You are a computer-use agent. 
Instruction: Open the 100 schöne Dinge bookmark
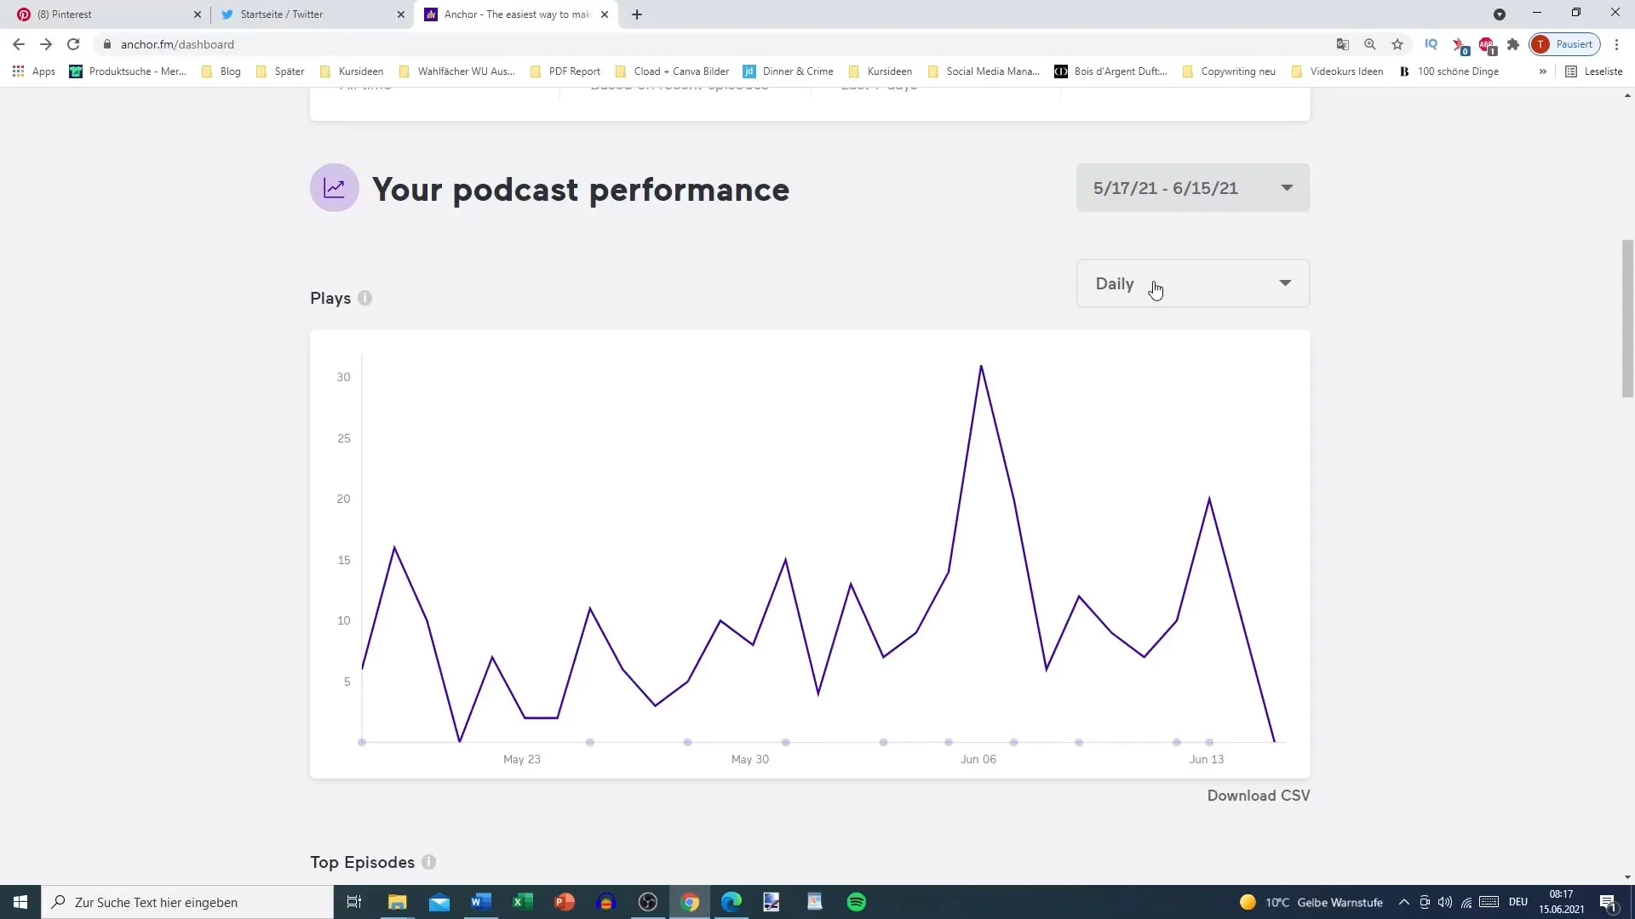click(1449, 71)
